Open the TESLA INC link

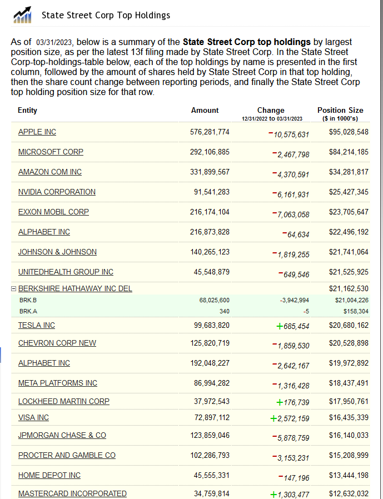click(37, 325)
